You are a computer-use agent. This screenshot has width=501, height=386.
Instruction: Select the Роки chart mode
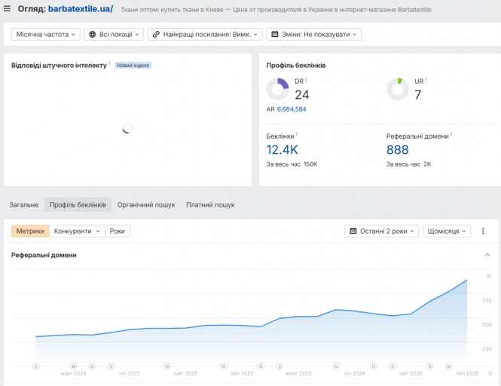pos(118,231)
